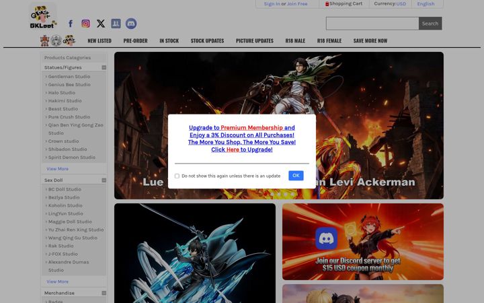This screenshot has width=484, height=303.
Task: Open the NEW LISTED menu
Action: pos(99,40)
